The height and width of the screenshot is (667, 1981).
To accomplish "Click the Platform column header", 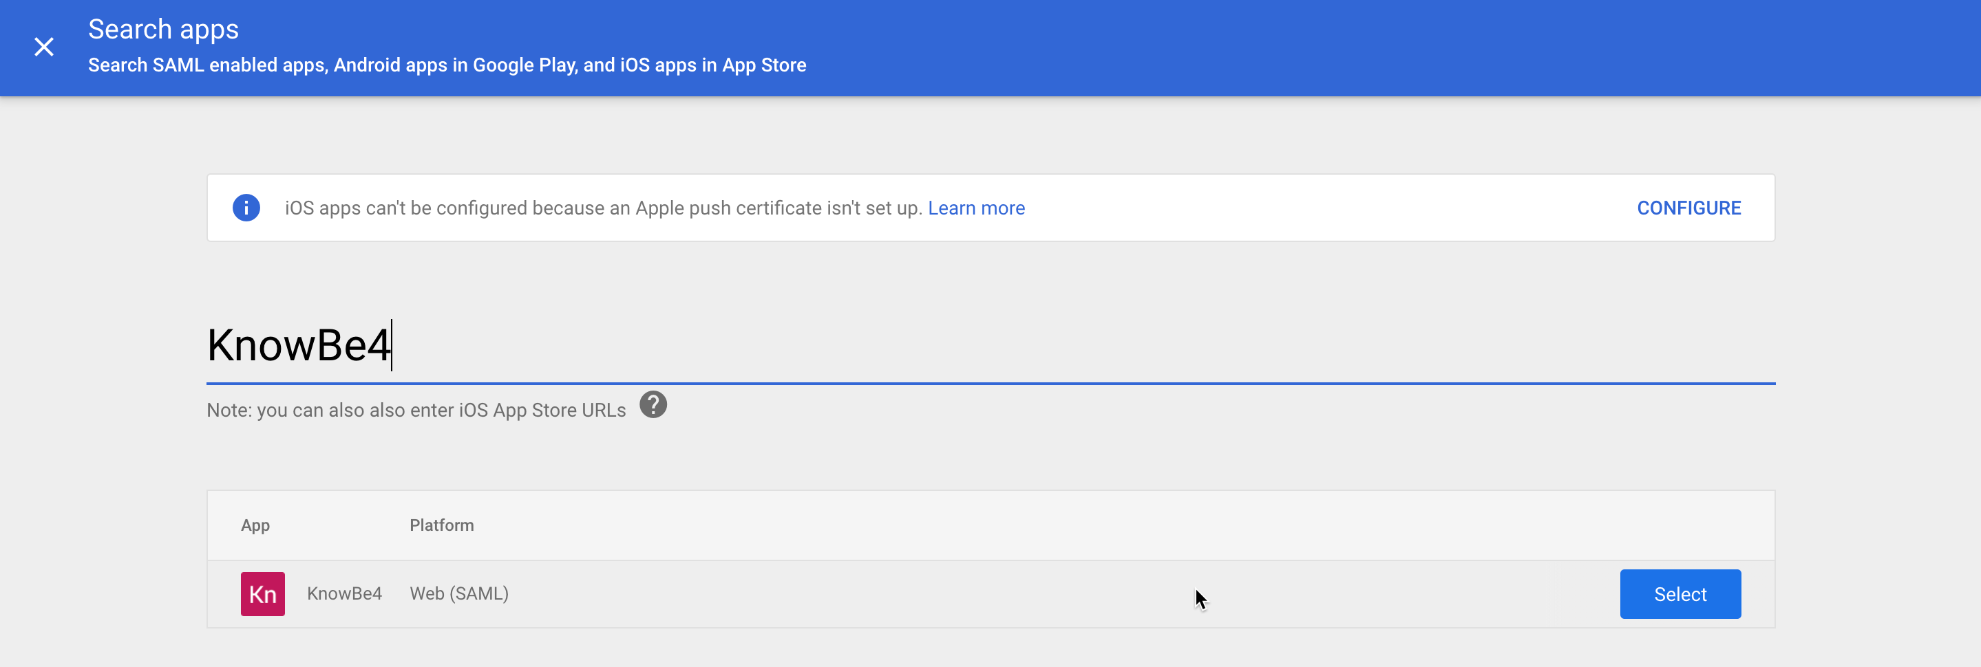I will click(x=441, y=525).
